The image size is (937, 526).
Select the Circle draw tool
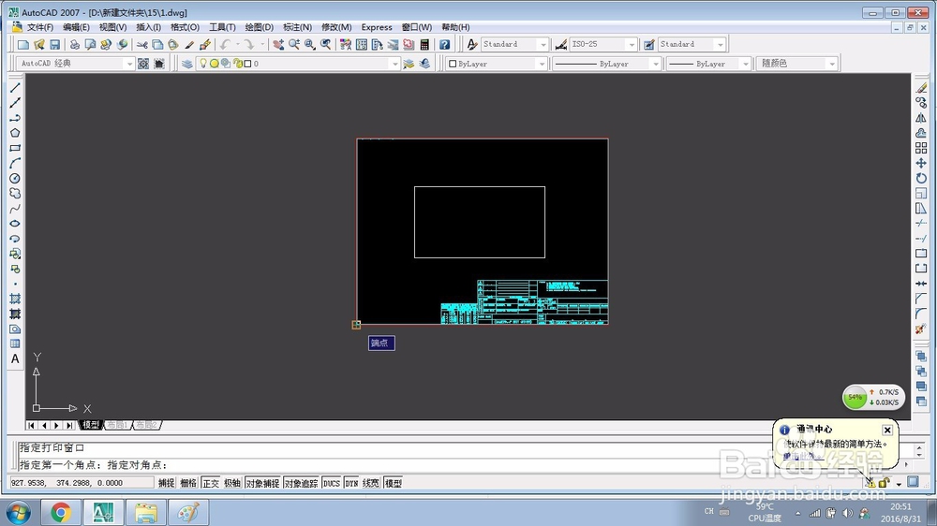click(x=15, y=178)
